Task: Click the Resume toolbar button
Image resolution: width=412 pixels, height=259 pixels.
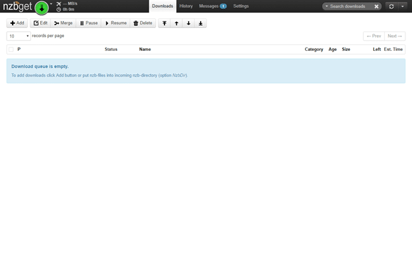Action: (116, 23)
